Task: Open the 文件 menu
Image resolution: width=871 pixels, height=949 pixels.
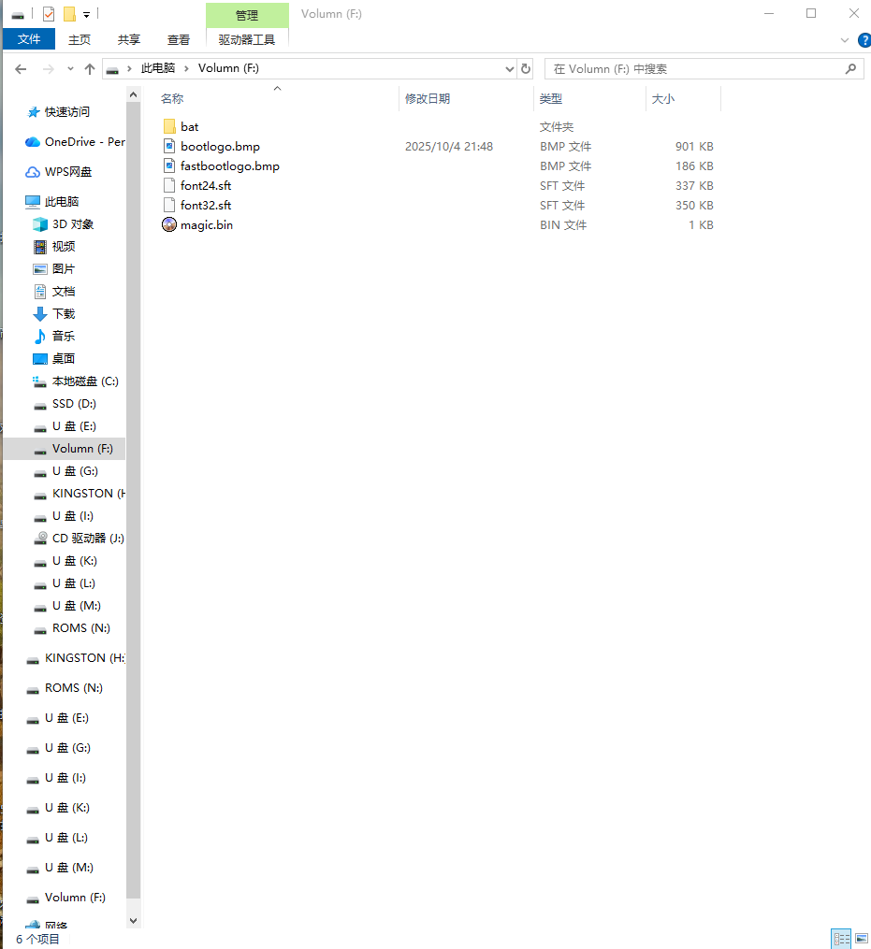Action: pos(29,39)
